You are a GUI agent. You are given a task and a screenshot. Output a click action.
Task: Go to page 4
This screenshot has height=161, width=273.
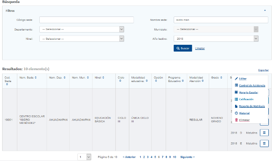coord(151,157)
